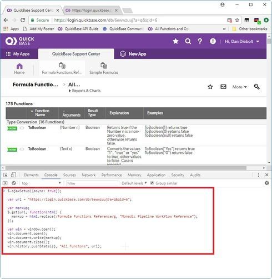Close the QuickBase Support Center browser tab
The width and height of the screenshot is (272, 279).
(x=58, y=11)
